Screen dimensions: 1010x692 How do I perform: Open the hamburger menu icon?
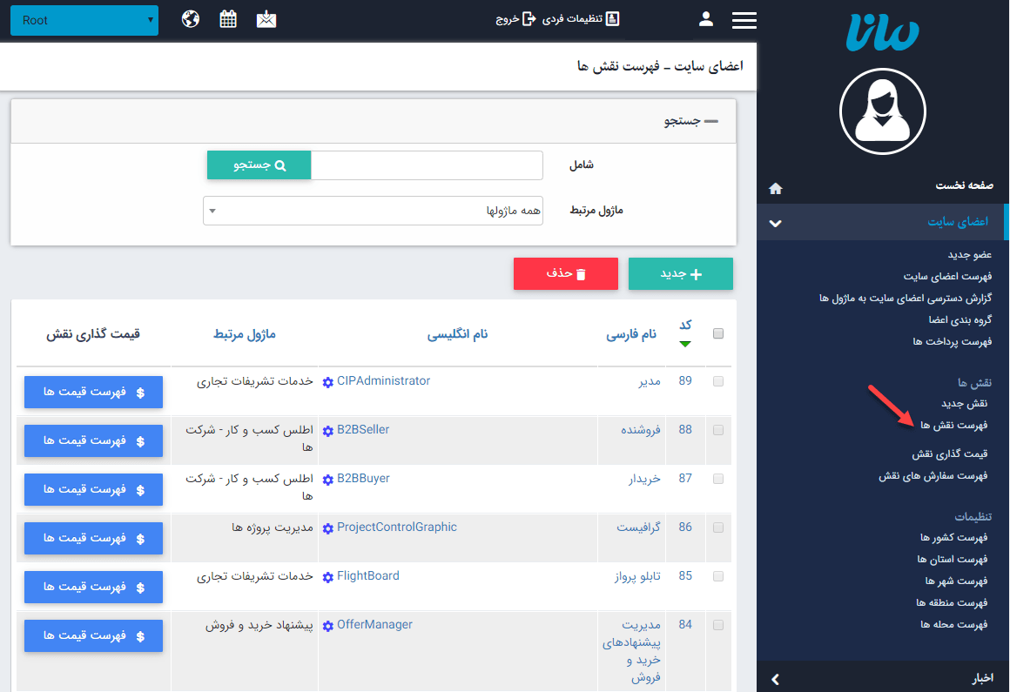744,19
